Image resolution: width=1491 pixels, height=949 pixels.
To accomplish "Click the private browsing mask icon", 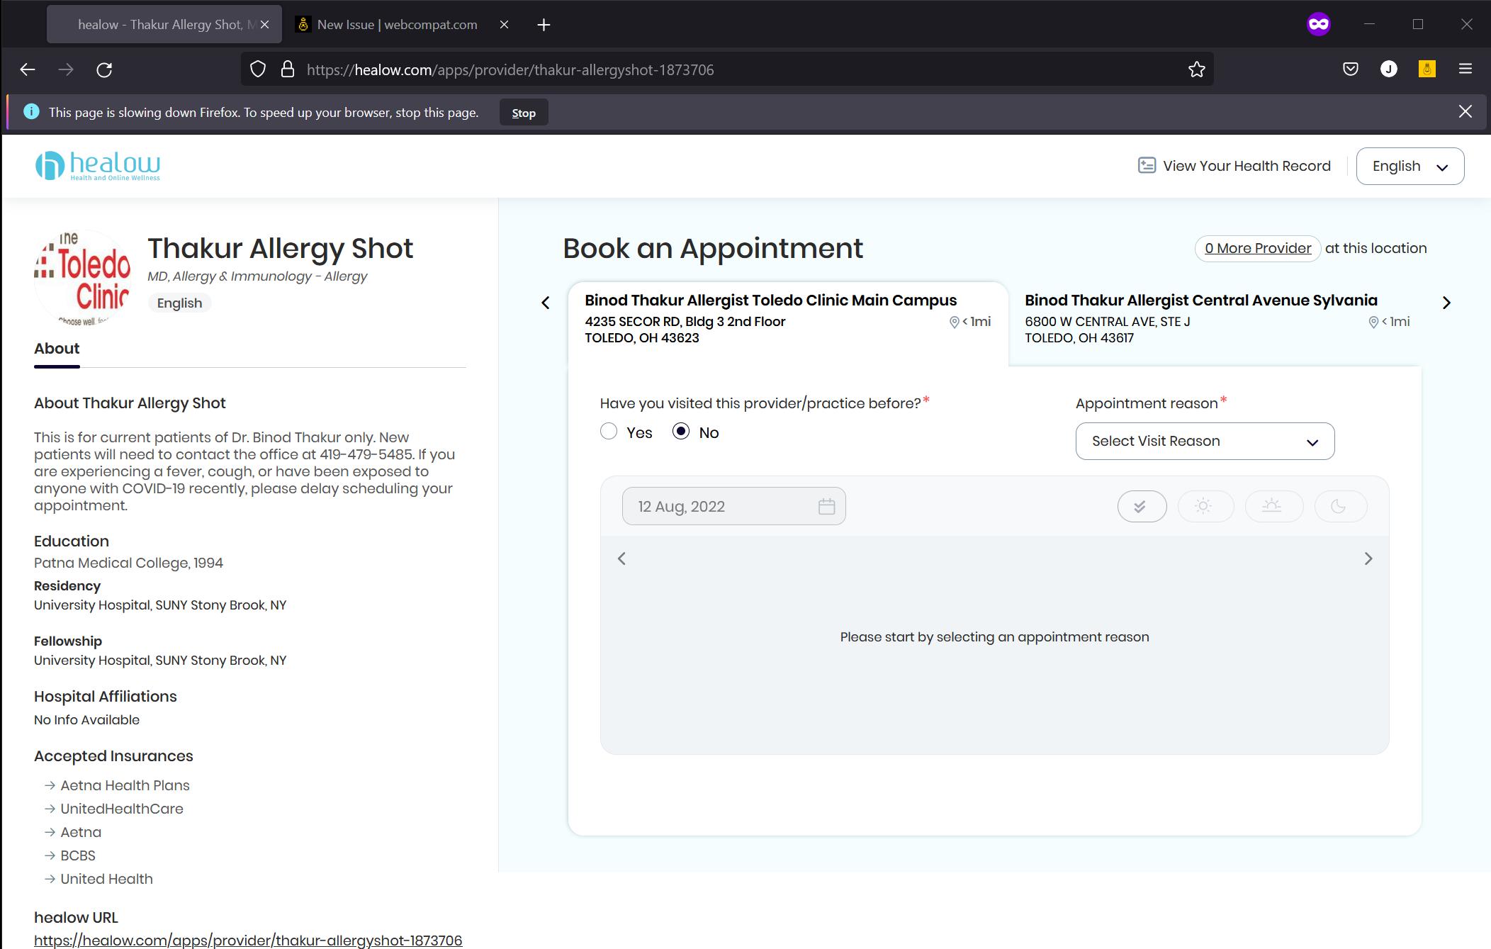I will point(1319,24).
